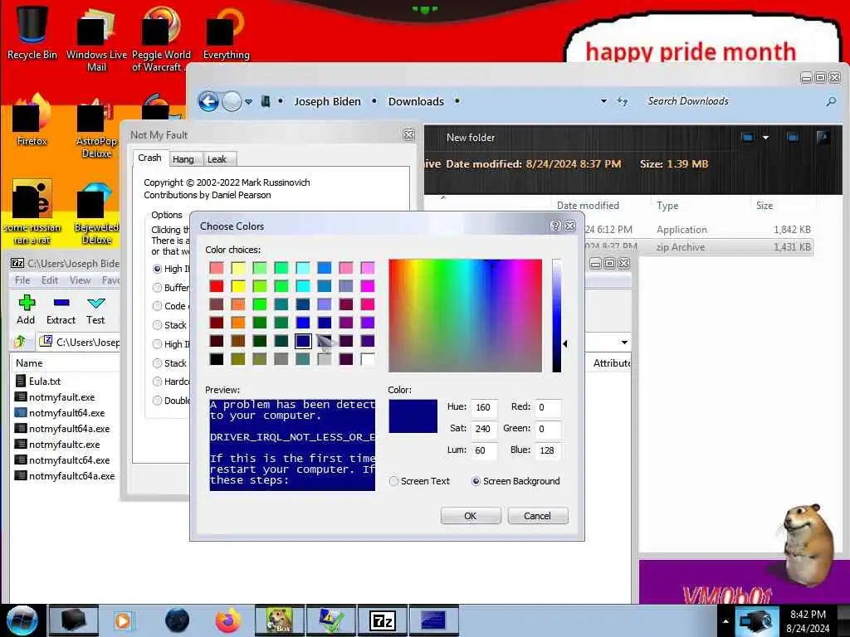
Task: Open the 7-Zip File menu
Action: tap(22, 280)
